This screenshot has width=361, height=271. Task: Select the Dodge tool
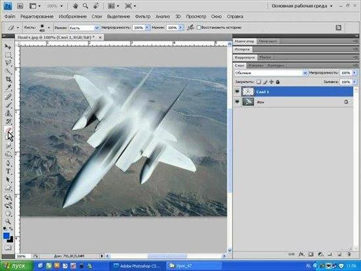pos(8,155)
